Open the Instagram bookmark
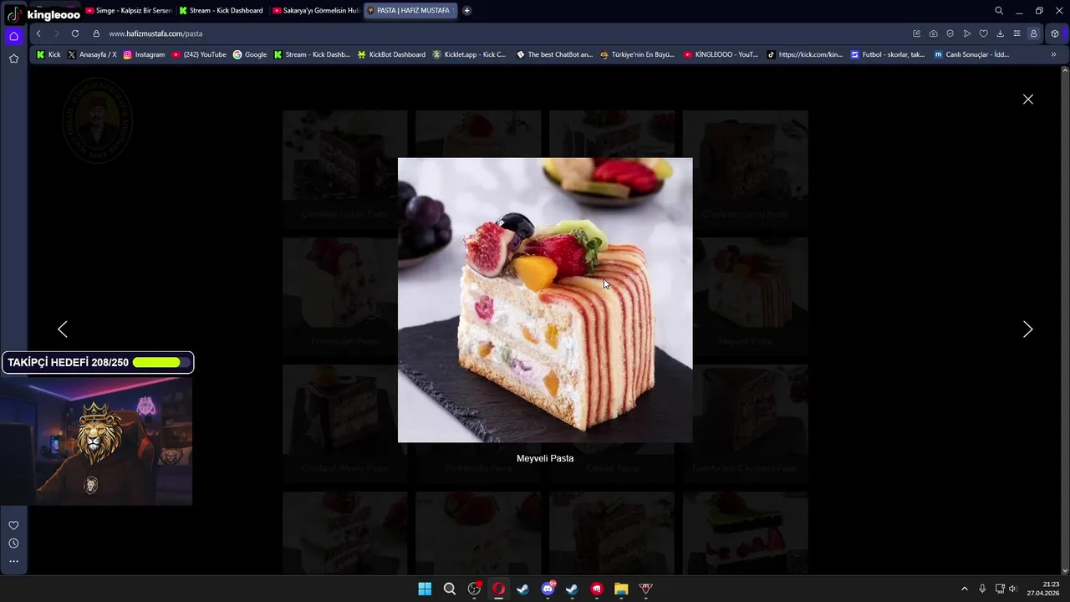 tap(144, 54)
